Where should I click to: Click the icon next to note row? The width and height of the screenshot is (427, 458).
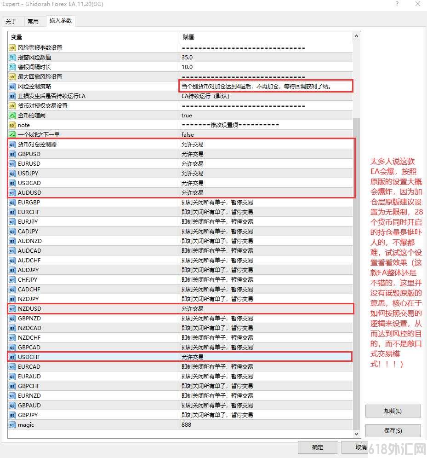(12, 125)
